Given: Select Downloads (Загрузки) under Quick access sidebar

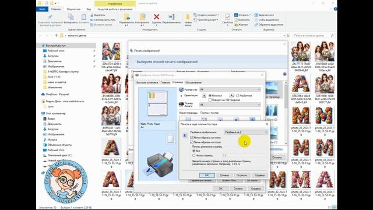Looking at the screenshot, I should (52, 56).
